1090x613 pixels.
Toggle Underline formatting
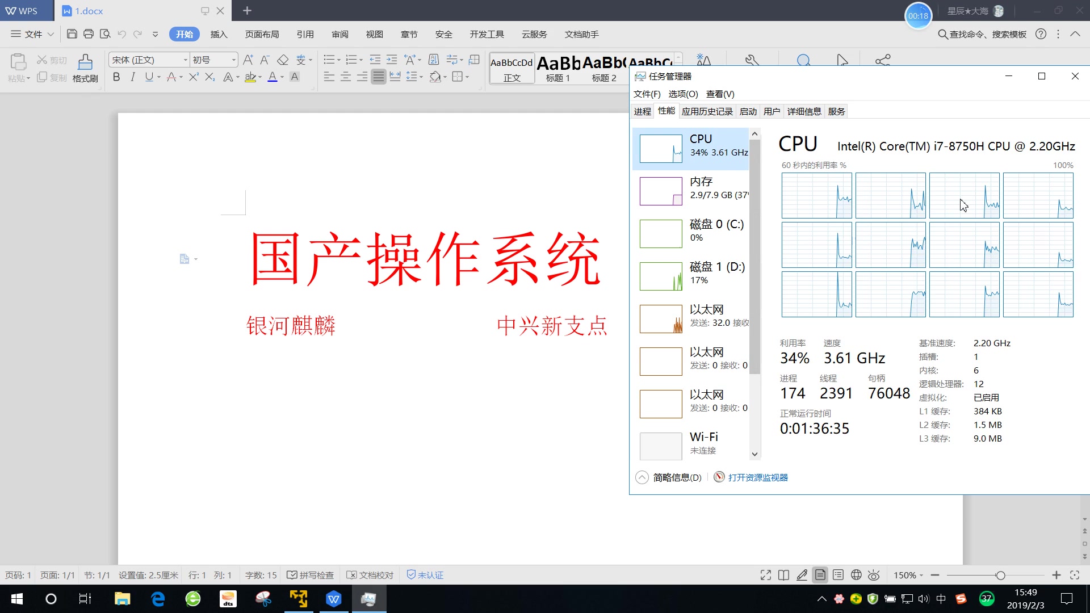pyautogui.click(x=149, y=77)
